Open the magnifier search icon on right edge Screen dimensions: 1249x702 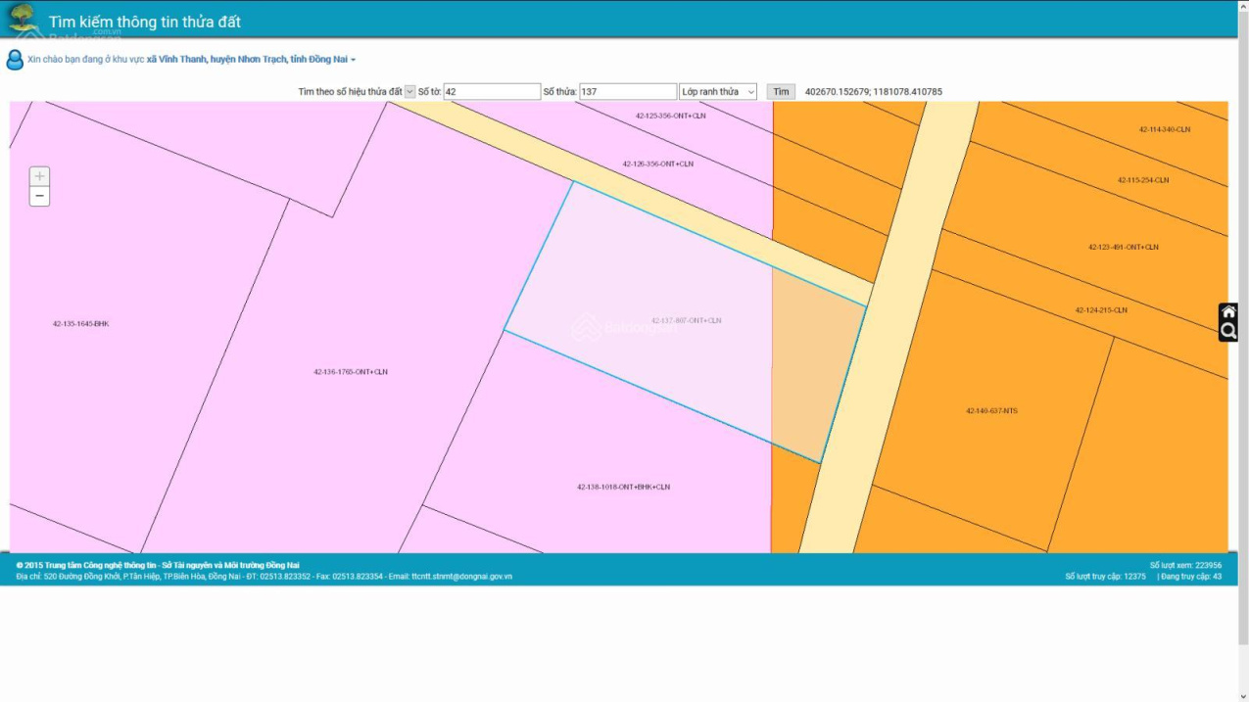(1228, 332)
